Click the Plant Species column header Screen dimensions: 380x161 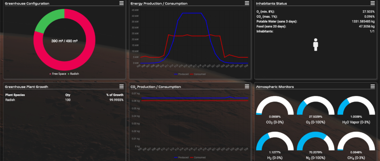coord(15,95)
